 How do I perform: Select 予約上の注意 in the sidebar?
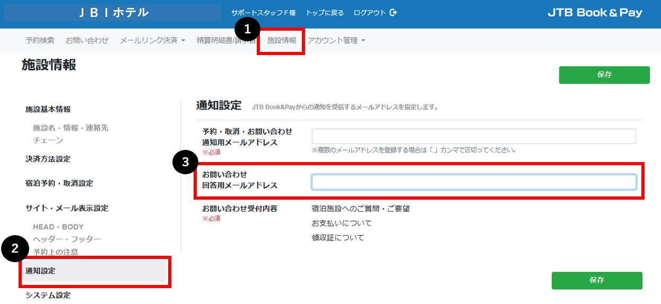click(x=56, y=252)
